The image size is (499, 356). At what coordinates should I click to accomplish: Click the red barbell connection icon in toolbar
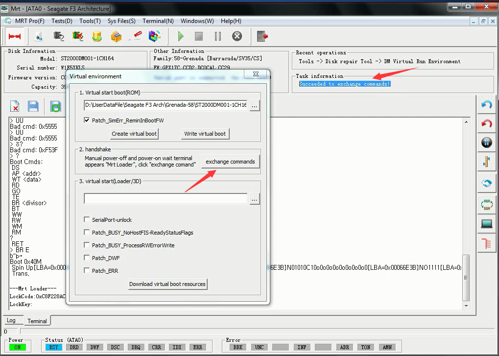pos(15,36)
